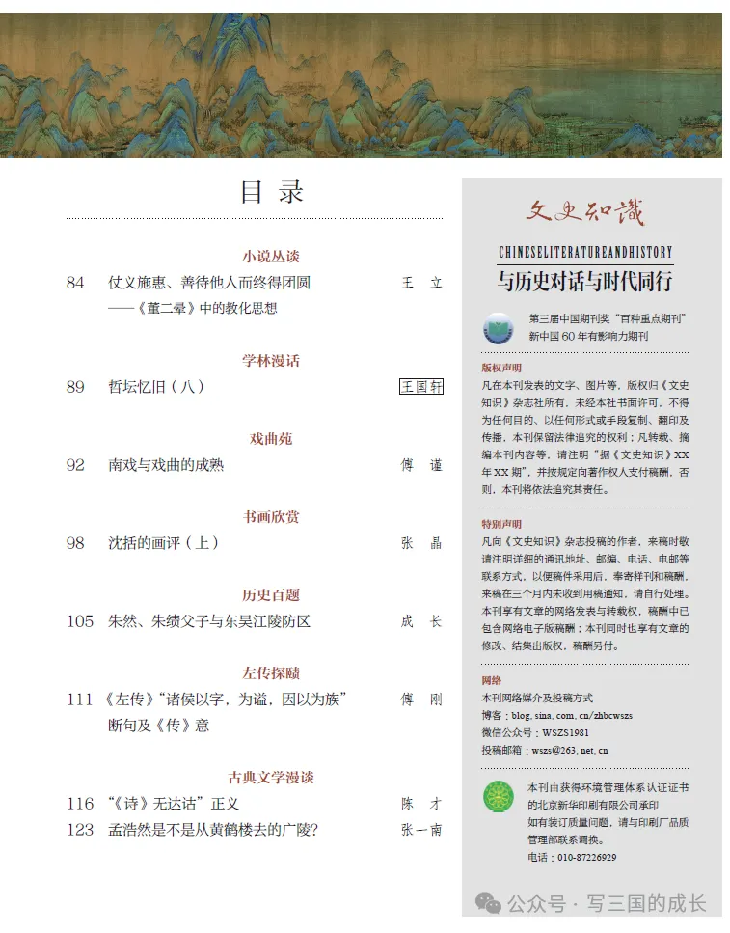This screenshot has height=933, width=730.
Task: Select the 小说丛谈 section heading
Action: point(271,257)
